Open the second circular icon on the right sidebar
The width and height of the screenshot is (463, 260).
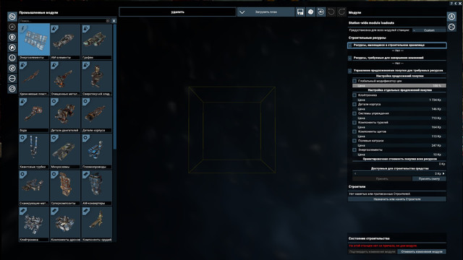451,27
